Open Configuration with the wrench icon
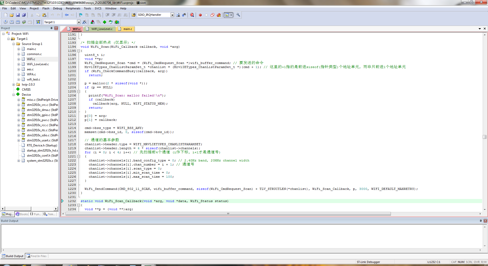Screen dimensions: 488x266 click(238, 15)
